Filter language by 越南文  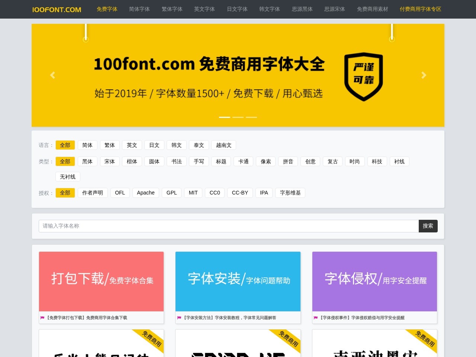[x=224, y=145]
